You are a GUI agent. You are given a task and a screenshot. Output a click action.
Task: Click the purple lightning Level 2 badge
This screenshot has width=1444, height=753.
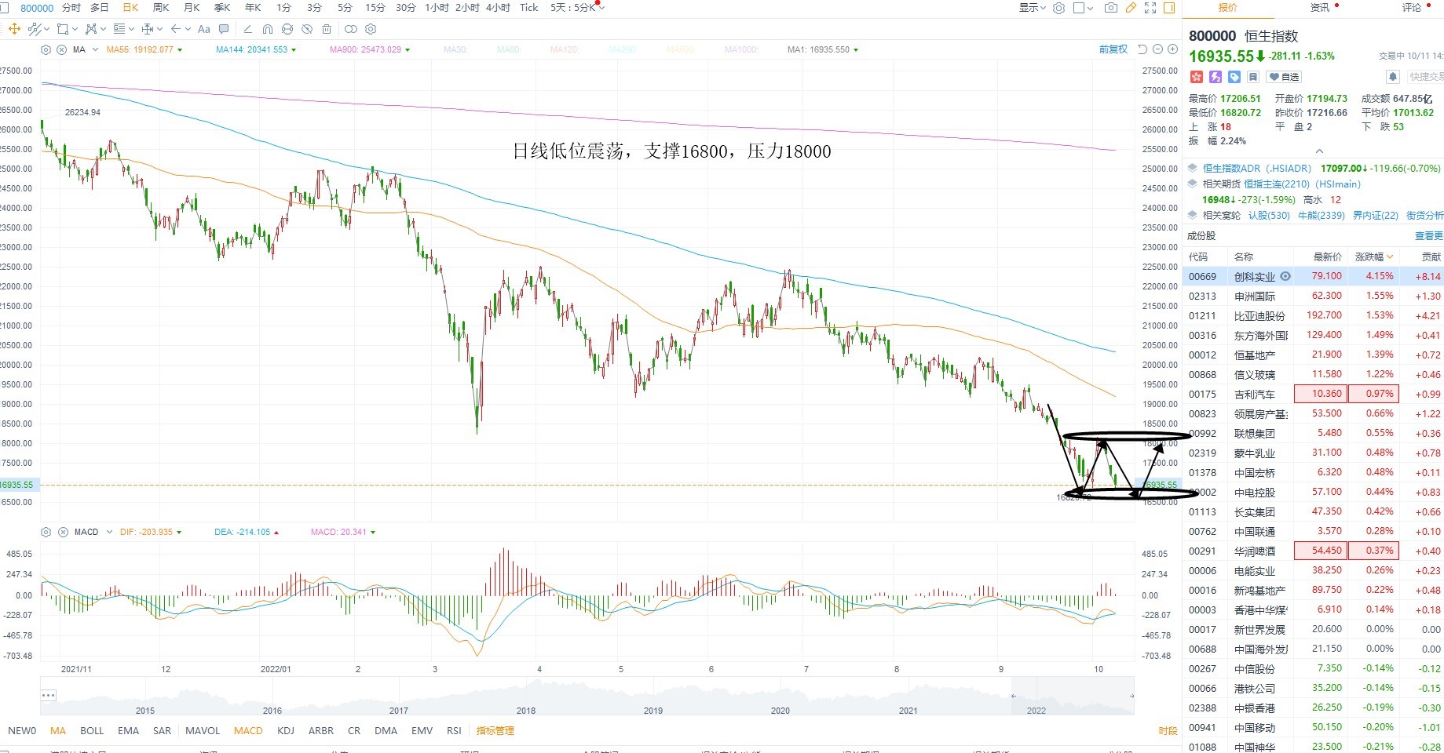point(1216,77)
